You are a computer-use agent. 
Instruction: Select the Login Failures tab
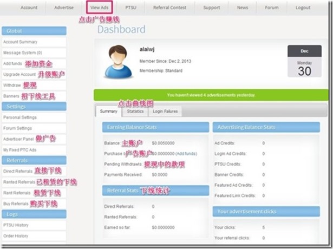[167, 112]
